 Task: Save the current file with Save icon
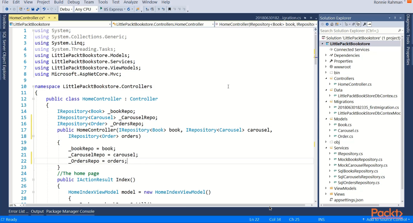point(33,9)
